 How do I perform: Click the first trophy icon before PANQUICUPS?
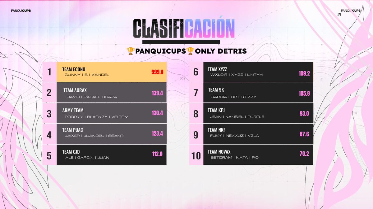coord(130,51)
